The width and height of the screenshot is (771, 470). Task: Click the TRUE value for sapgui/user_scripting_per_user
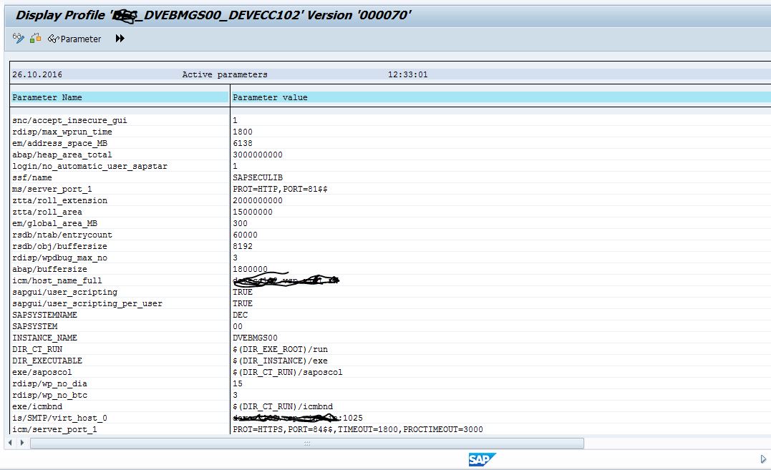[242, 303]
